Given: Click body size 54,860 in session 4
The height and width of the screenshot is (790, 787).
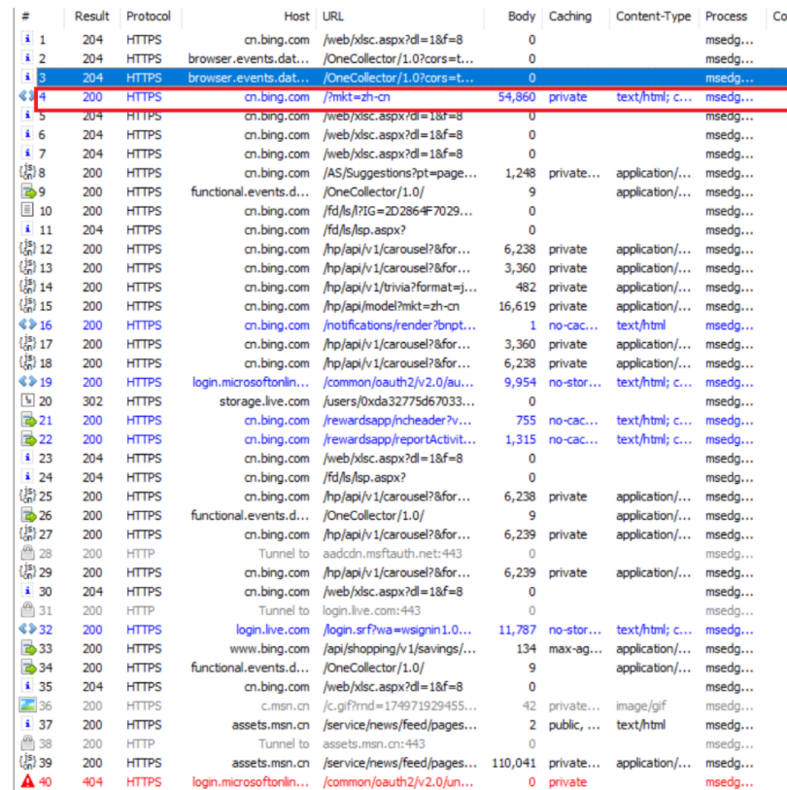Looking at the screenshot, I should [x=517, y=97].
